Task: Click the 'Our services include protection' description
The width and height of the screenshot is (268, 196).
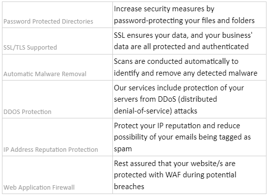Action: (179, 99)
